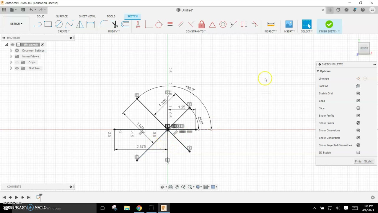Switch to the SHEET METAL tab
This screenshot has height=213, width=378.
pyautogui.click(x=87, y=16)
